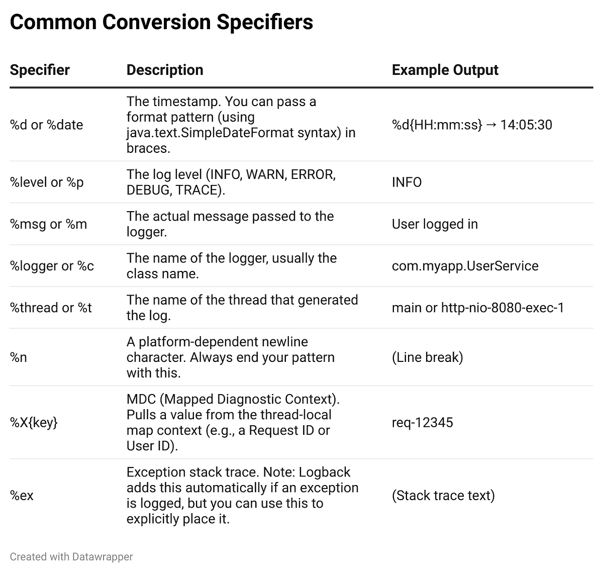
Task: Click the User logged in example output
Action: click(x=435, y=224)
